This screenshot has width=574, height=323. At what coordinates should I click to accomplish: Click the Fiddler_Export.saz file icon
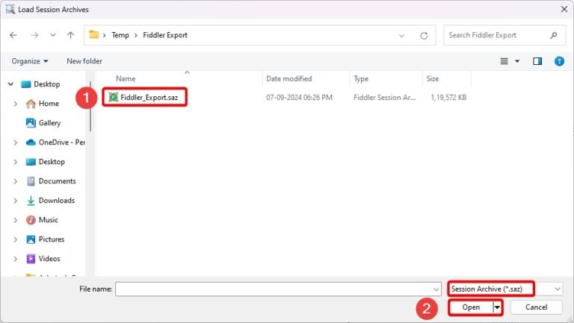tap(114, 97)
